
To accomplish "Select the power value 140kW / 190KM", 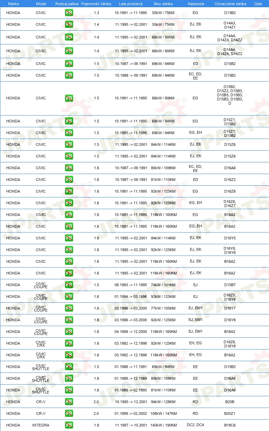I will [x=163, y=425].
